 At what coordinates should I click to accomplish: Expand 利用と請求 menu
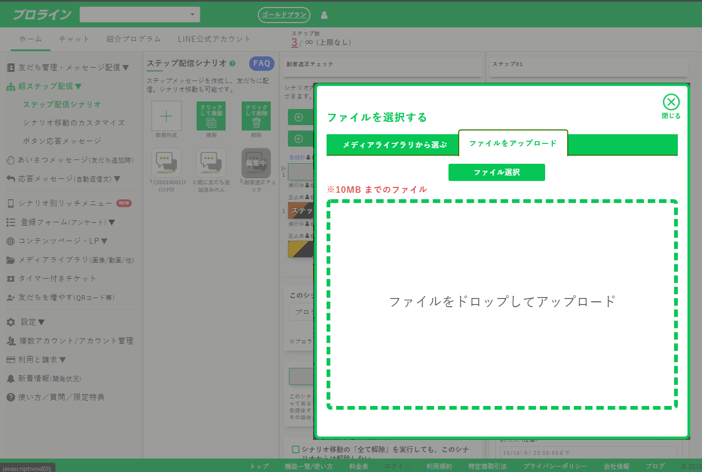click(x=36, y=360)
